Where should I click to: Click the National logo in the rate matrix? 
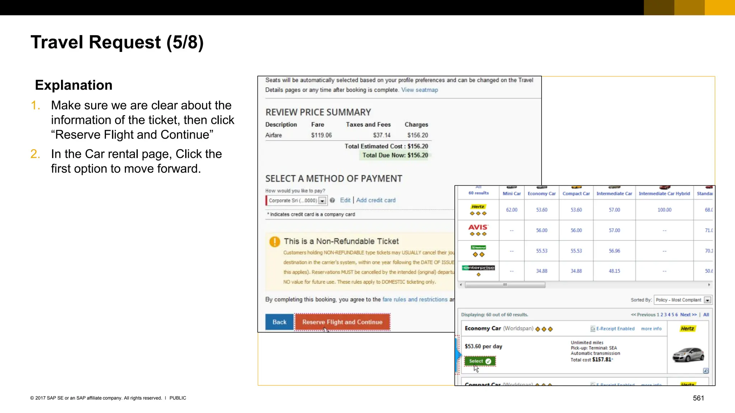478,247
